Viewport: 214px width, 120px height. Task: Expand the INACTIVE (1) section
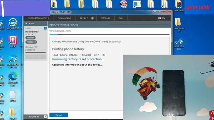coord(26,117)
